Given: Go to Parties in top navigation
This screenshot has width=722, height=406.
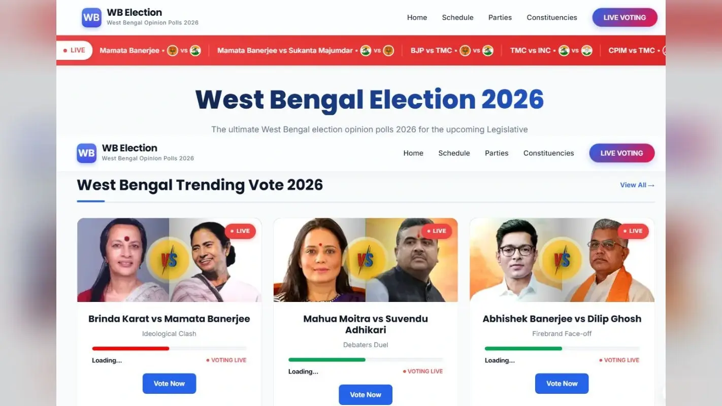Looking at the screenshot, I should 500,17.
